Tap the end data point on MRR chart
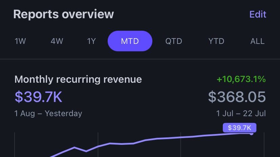The image size is (280, 157). point(252,134)
